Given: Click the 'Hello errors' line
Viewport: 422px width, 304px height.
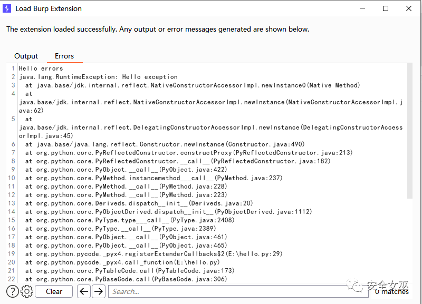Looking at the screenshot, I should [x=41, y=68].
